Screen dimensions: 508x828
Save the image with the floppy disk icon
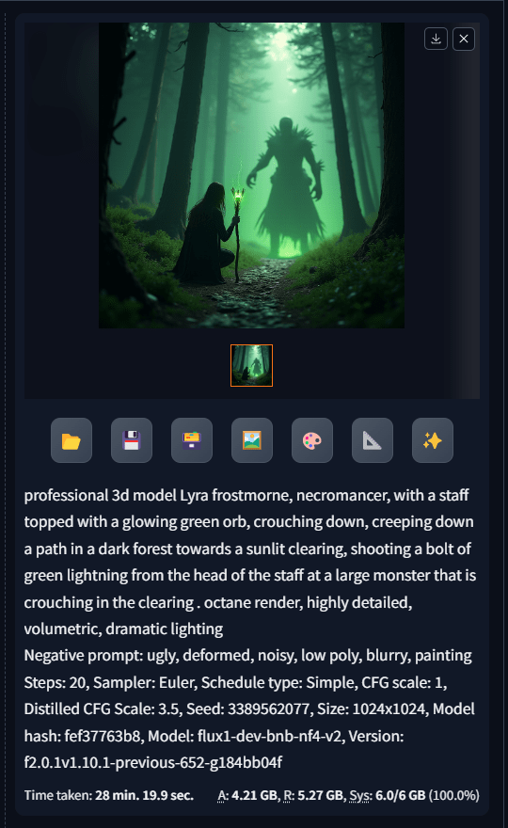132,440
